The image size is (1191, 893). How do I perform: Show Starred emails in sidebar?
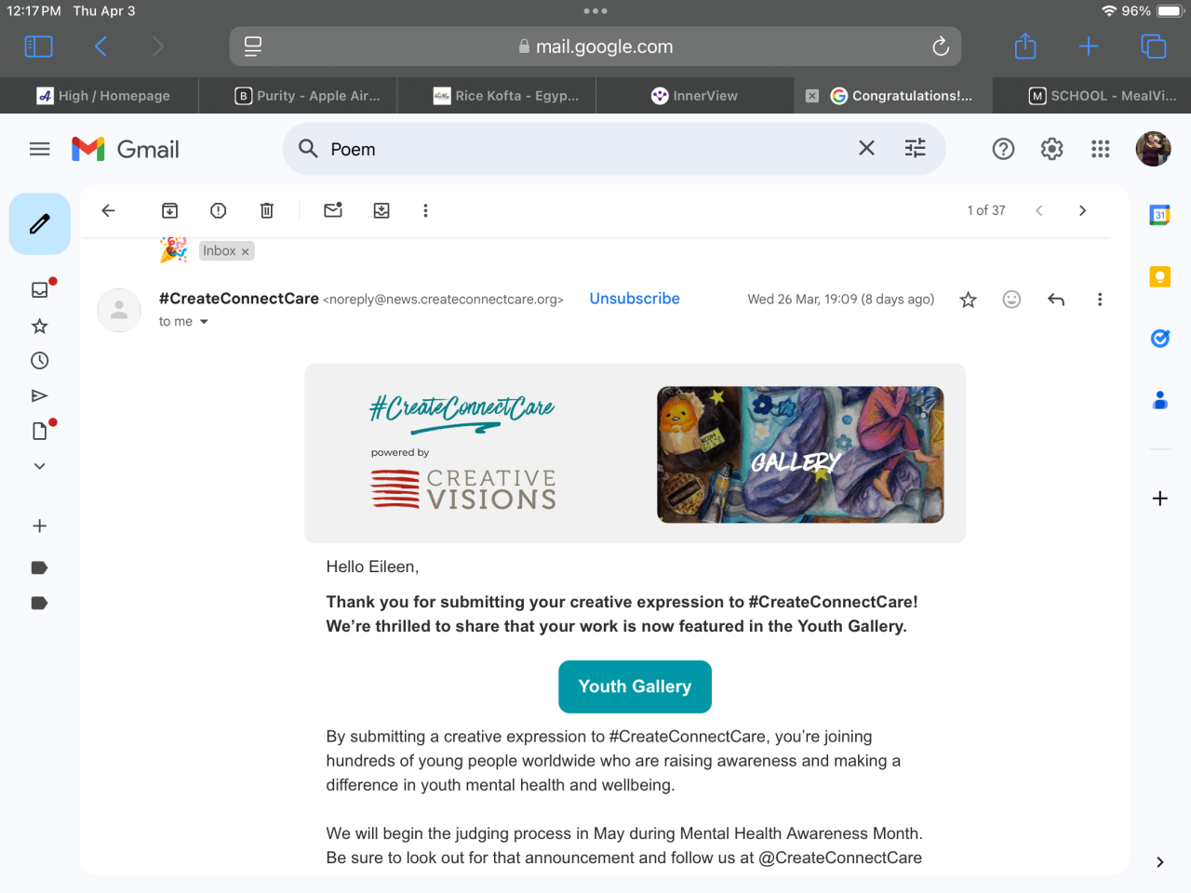point(39,326)
